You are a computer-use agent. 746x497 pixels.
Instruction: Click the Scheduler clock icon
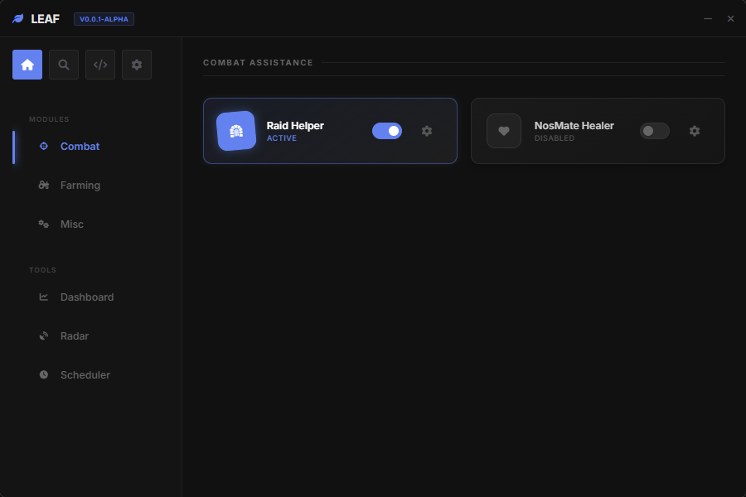coord(44,374)
